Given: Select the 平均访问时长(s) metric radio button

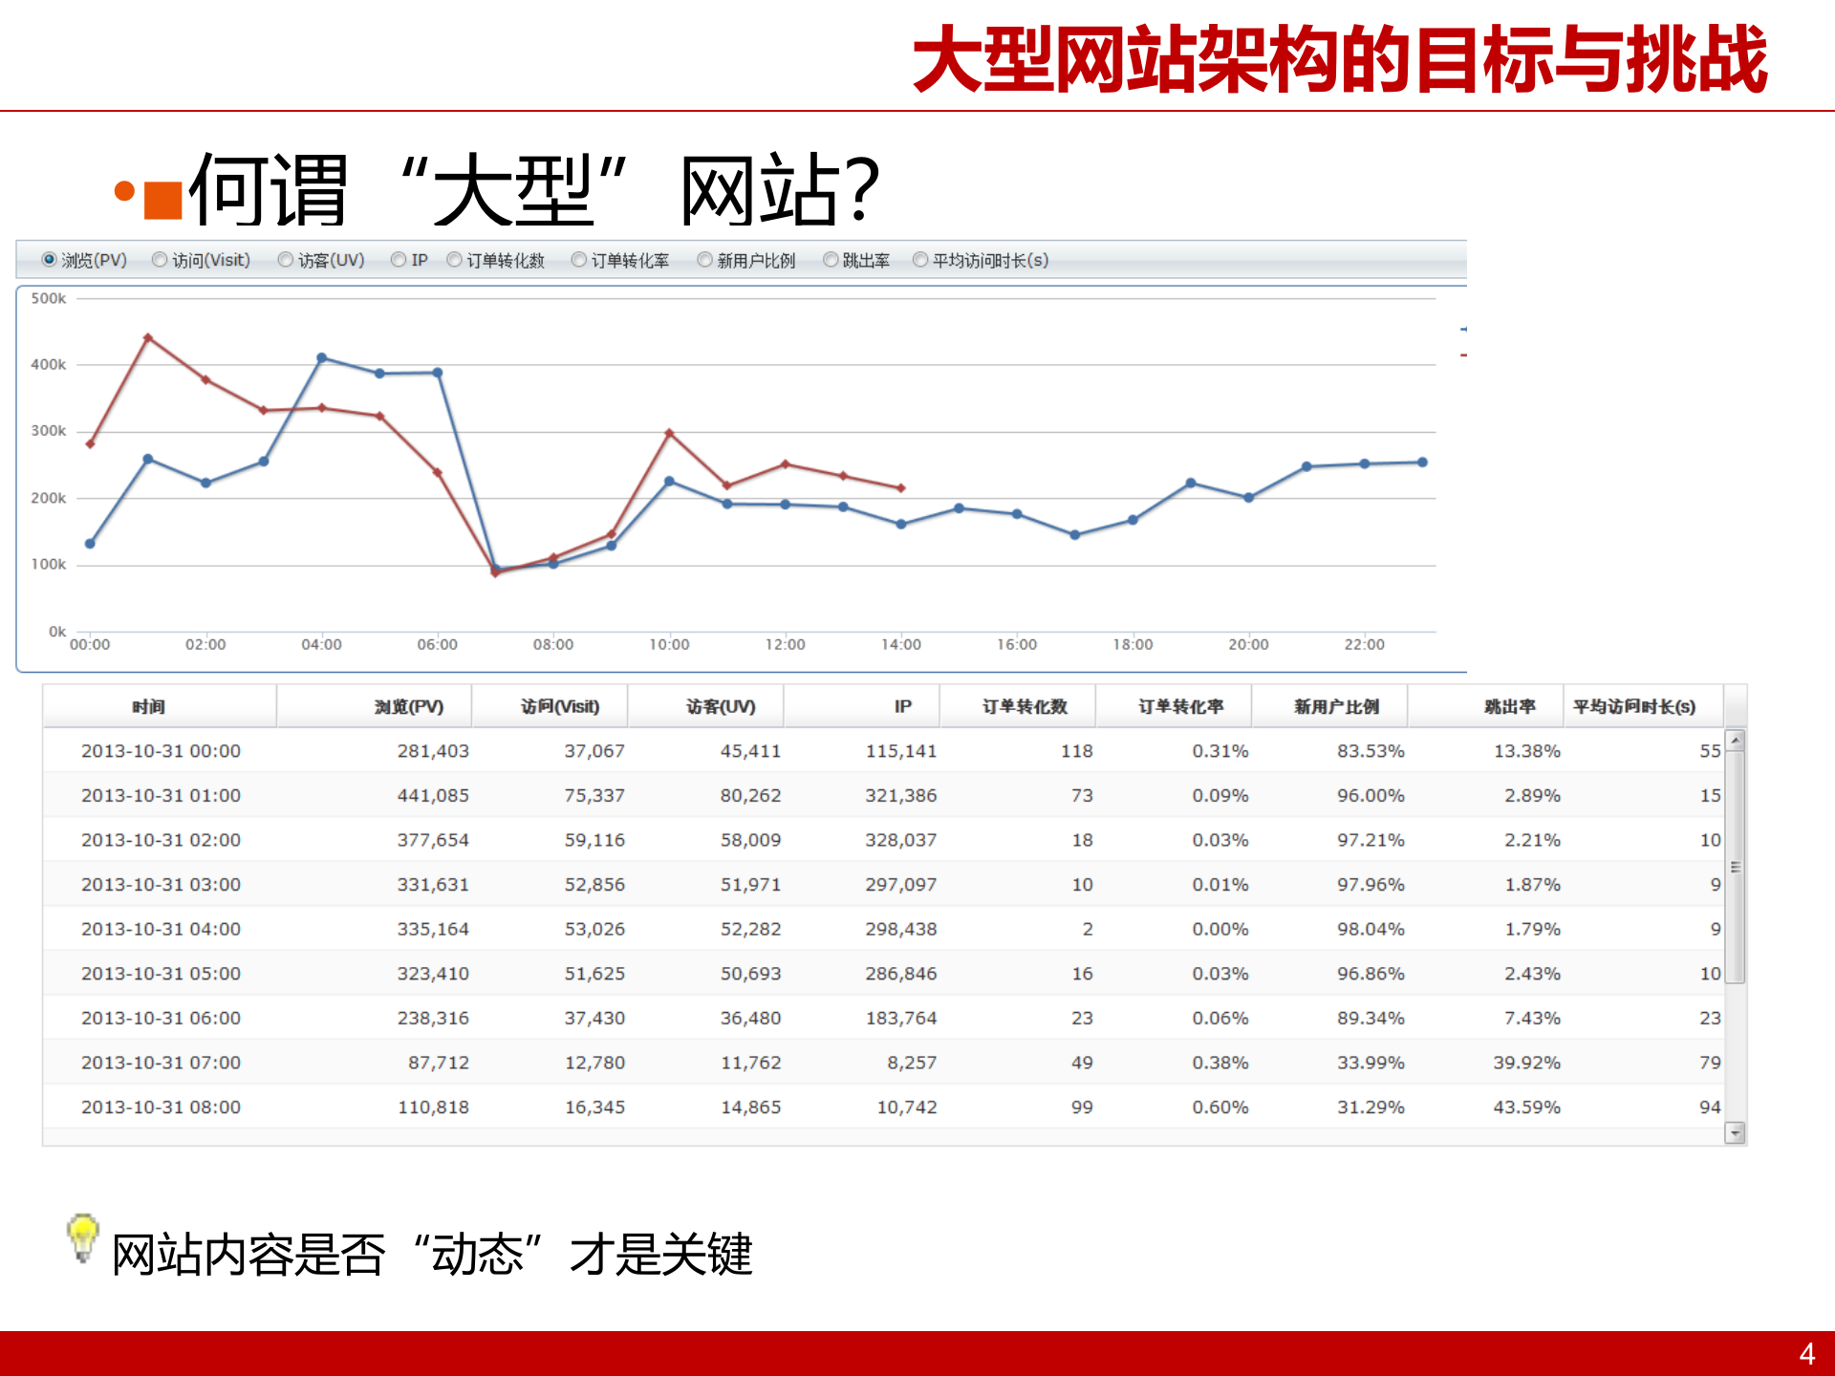Looking at the screenshot, I should [919, 259].
